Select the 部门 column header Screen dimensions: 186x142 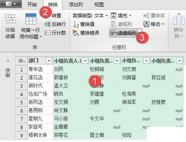point(40,61)
